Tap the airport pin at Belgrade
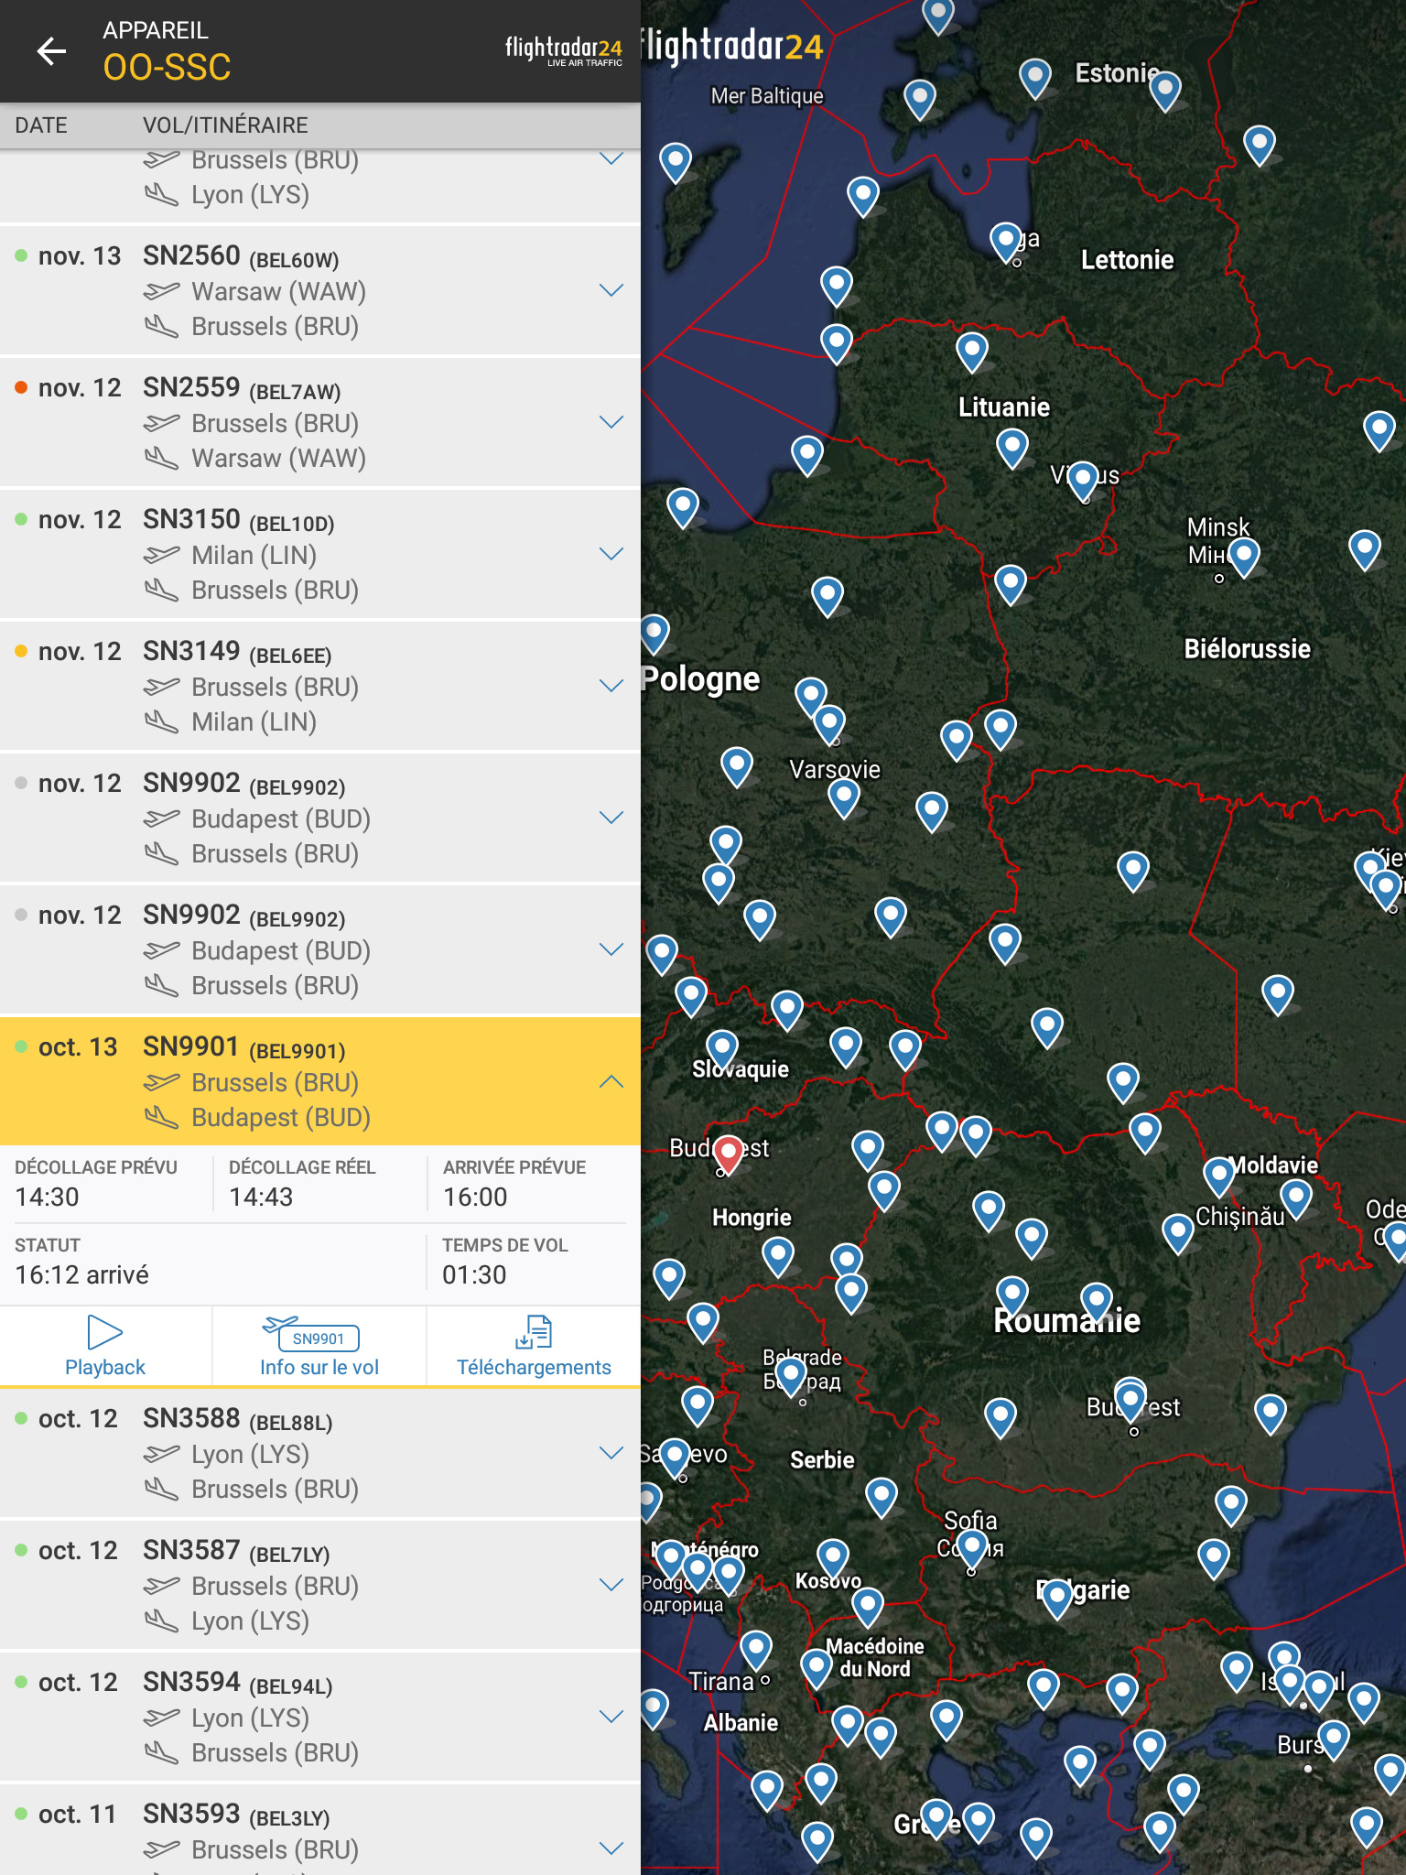Viewport: 1406px width, 1875px height. (x=791, y=1377)
